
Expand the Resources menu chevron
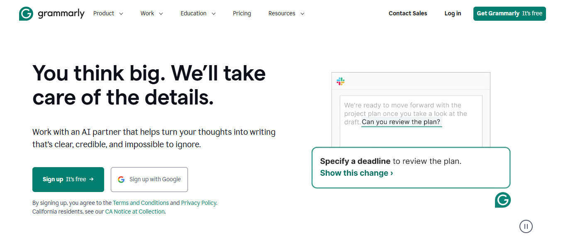[302, 14]
